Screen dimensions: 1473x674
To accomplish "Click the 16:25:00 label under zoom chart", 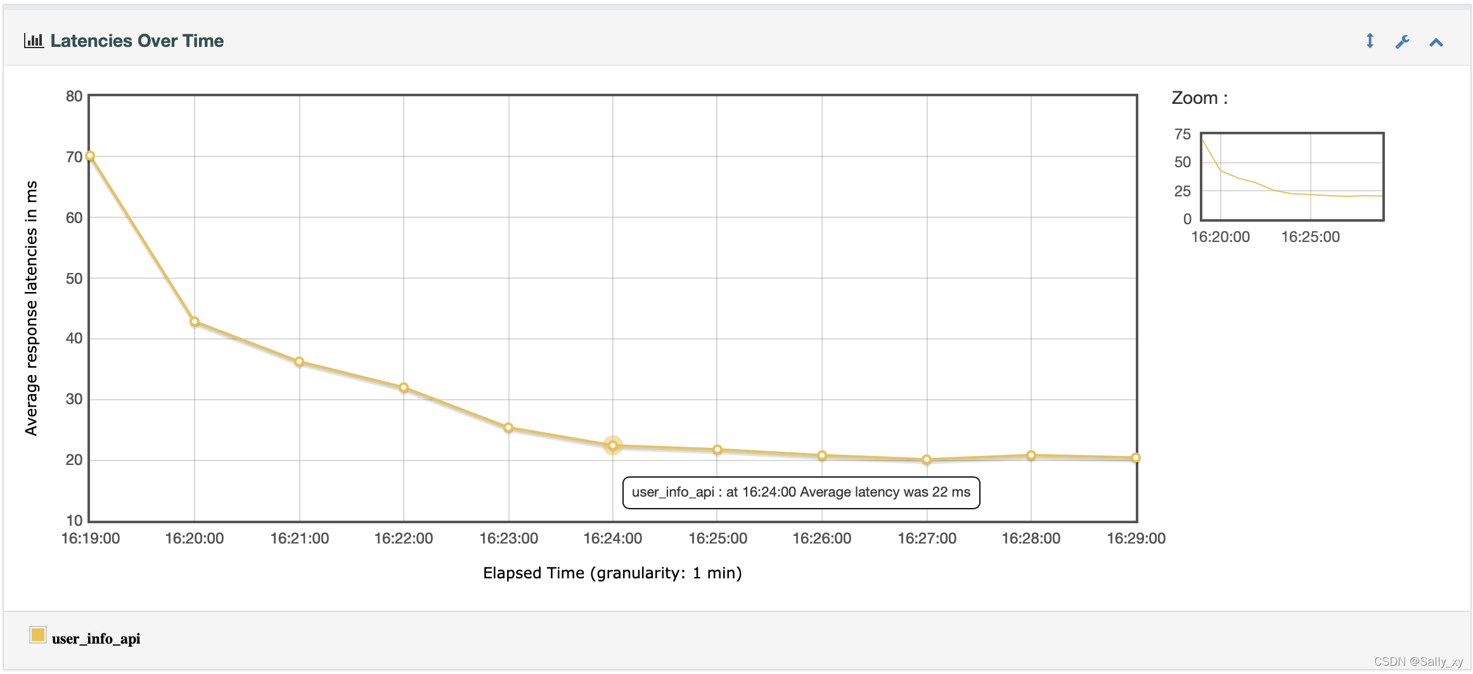I will [1311, 237].
